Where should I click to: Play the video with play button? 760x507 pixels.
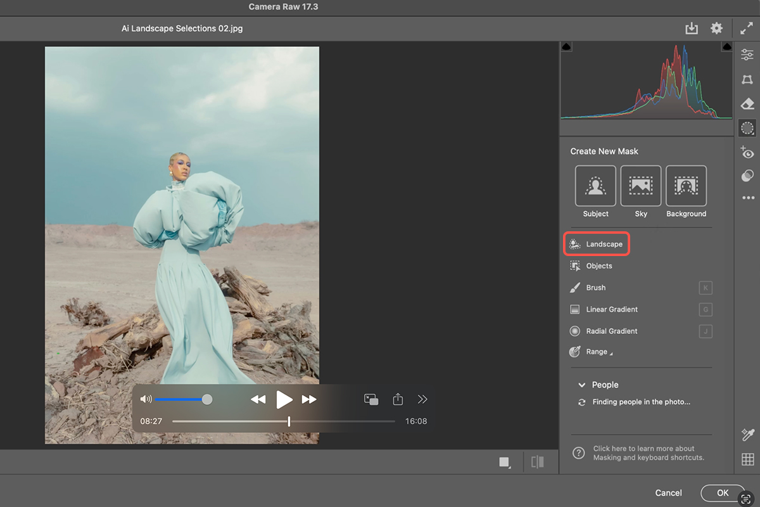[x=284, y=399]
